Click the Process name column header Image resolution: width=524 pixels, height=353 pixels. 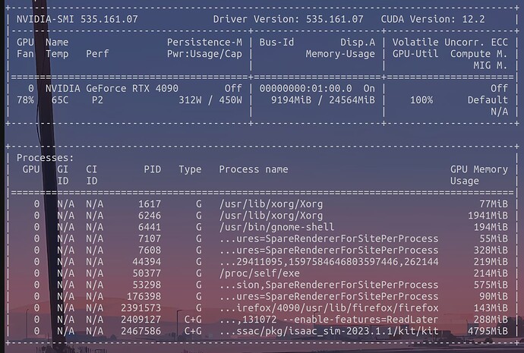[253, 169]
